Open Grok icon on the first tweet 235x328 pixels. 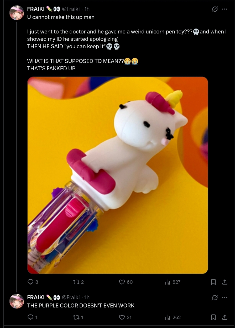coord(215,9)
